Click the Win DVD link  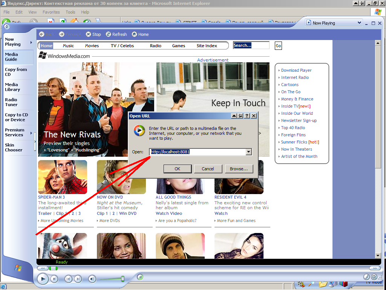(x=128, y=214)
